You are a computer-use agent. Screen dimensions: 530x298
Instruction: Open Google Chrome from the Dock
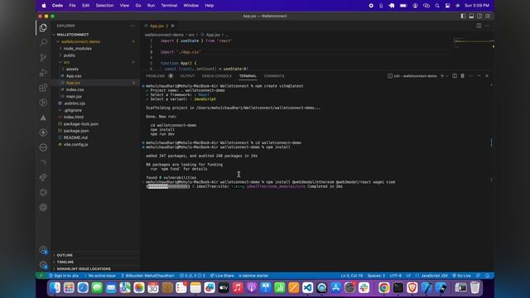click(383, 287)
